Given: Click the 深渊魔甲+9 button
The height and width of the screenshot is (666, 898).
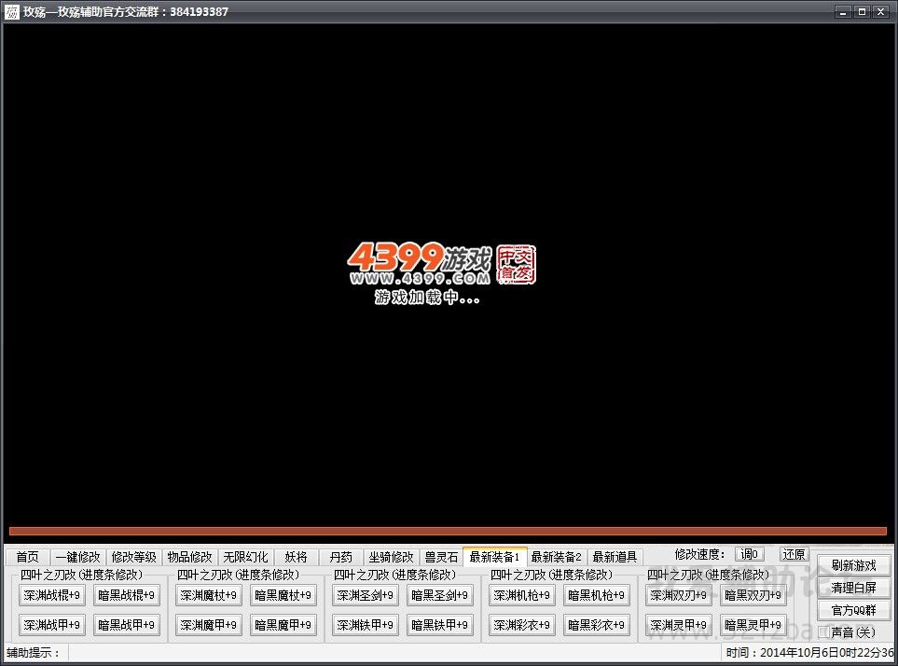Looking at the screenshot, I should click(209, 625).
